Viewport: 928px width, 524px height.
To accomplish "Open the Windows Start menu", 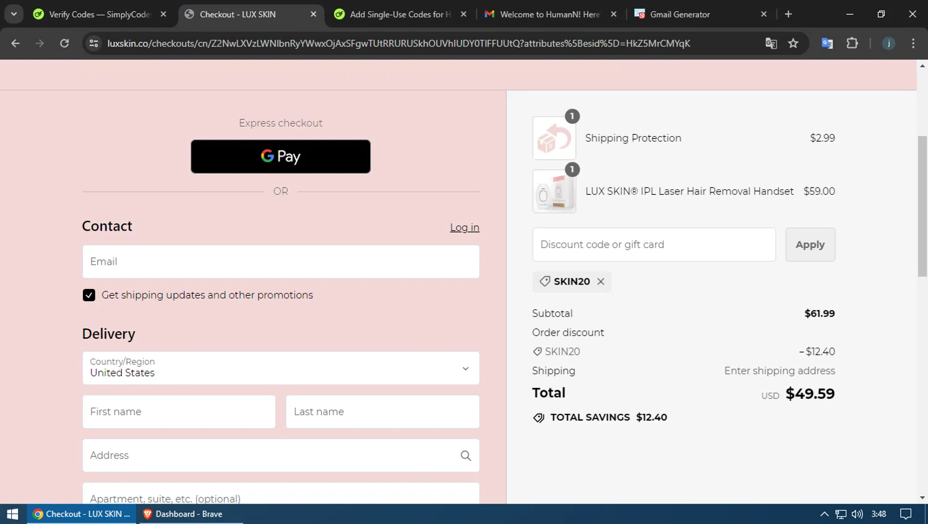I will coord(12,514).
